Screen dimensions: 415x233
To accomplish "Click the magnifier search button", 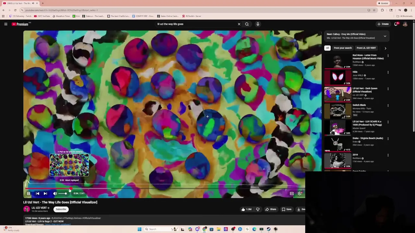I will click(x=247, y=24).
